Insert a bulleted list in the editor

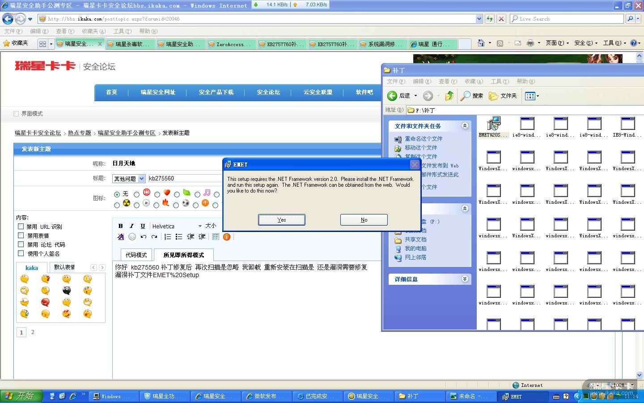click(179, 237)
